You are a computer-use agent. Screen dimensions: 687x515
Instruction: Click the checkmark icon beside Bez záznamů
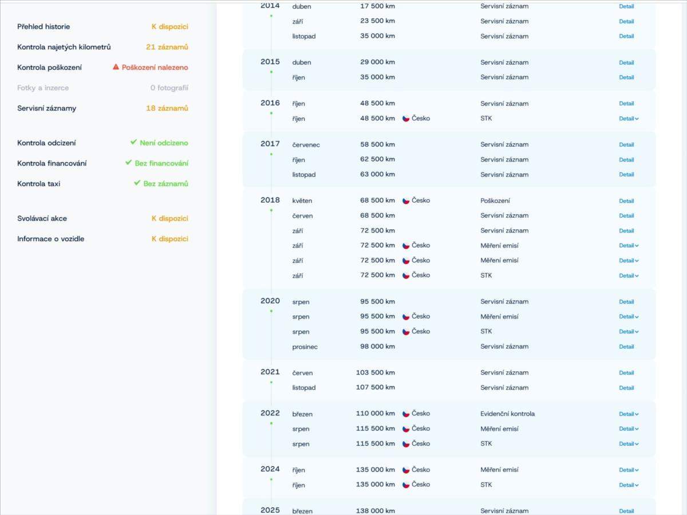coord(137,183)
